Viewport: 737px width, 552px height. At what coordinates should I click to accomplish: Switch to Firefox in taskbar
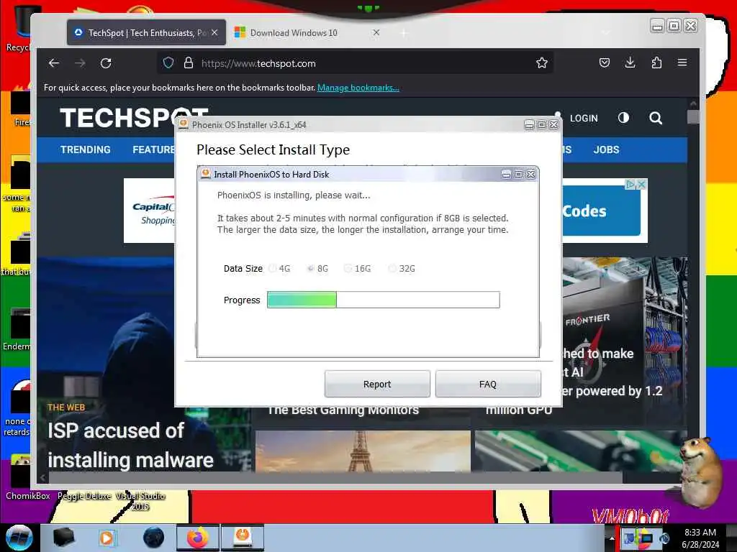(x=198, y=538)
